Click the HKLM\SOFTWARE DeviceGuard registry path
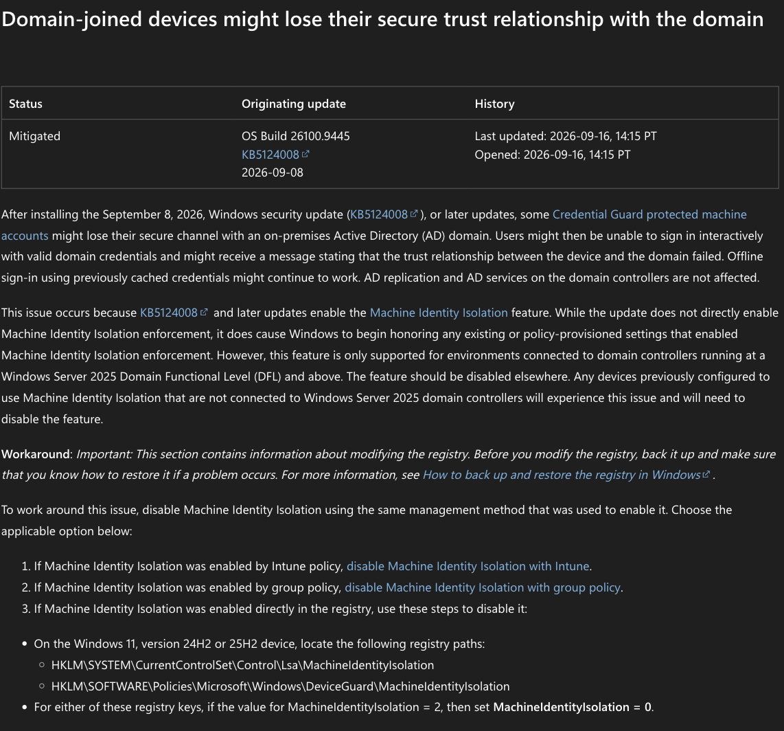The width and height of the screenshot is (784, 731). [x=281, y=686]
